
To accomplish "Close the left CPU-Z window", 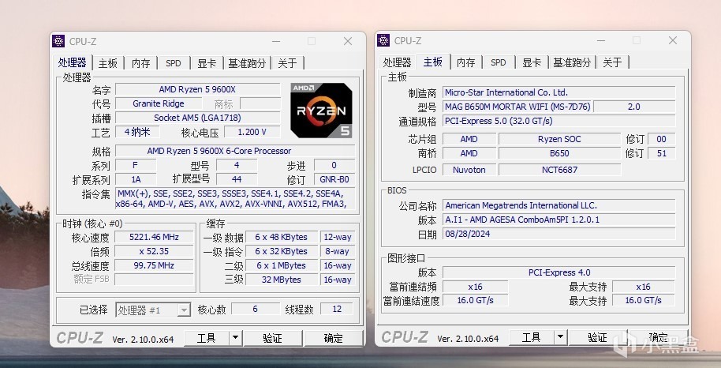I will [x=348, y=41].
